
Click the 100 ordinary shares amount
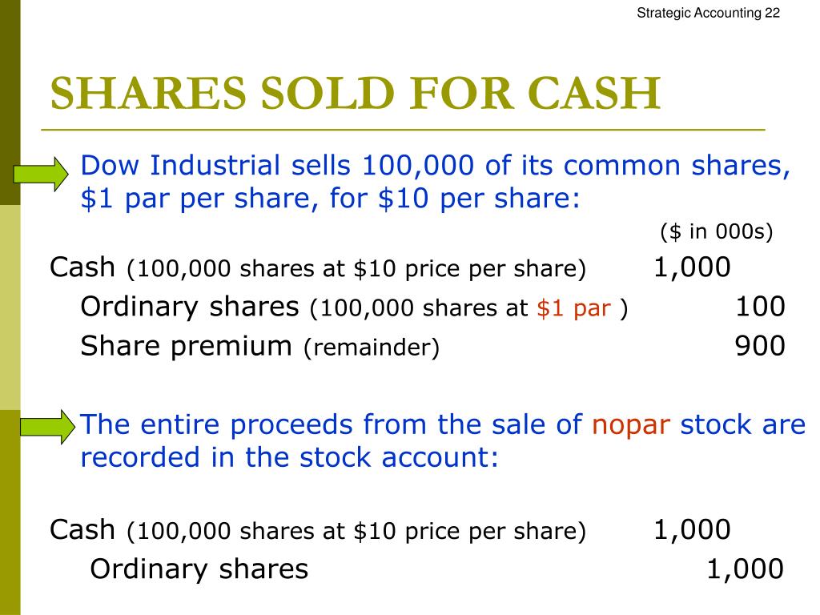(x=761, y=307)
